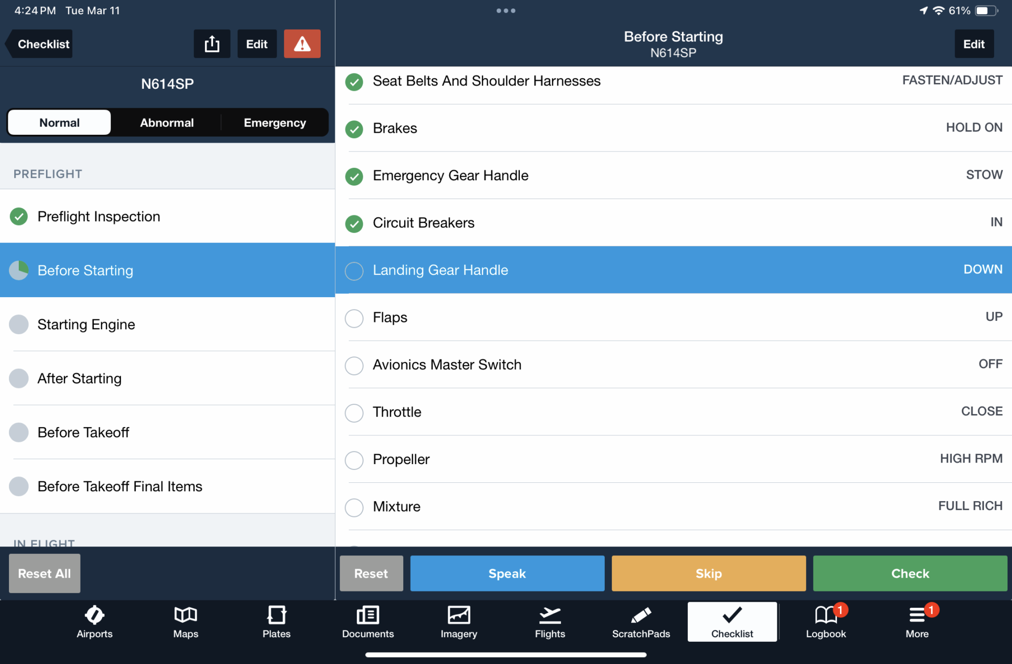Image resolution: width=1012 pixels, height=664 pixels.
Task: Go back via the Checklist button
Action: (x=40, y=44)
